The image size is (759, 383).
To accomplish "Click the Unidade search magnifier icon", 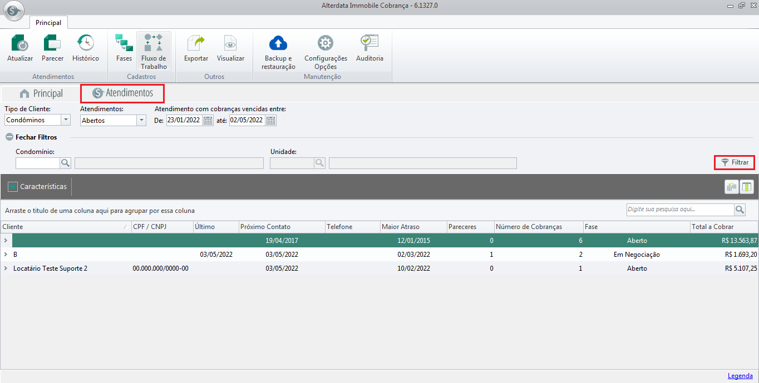I will [320, 163].
